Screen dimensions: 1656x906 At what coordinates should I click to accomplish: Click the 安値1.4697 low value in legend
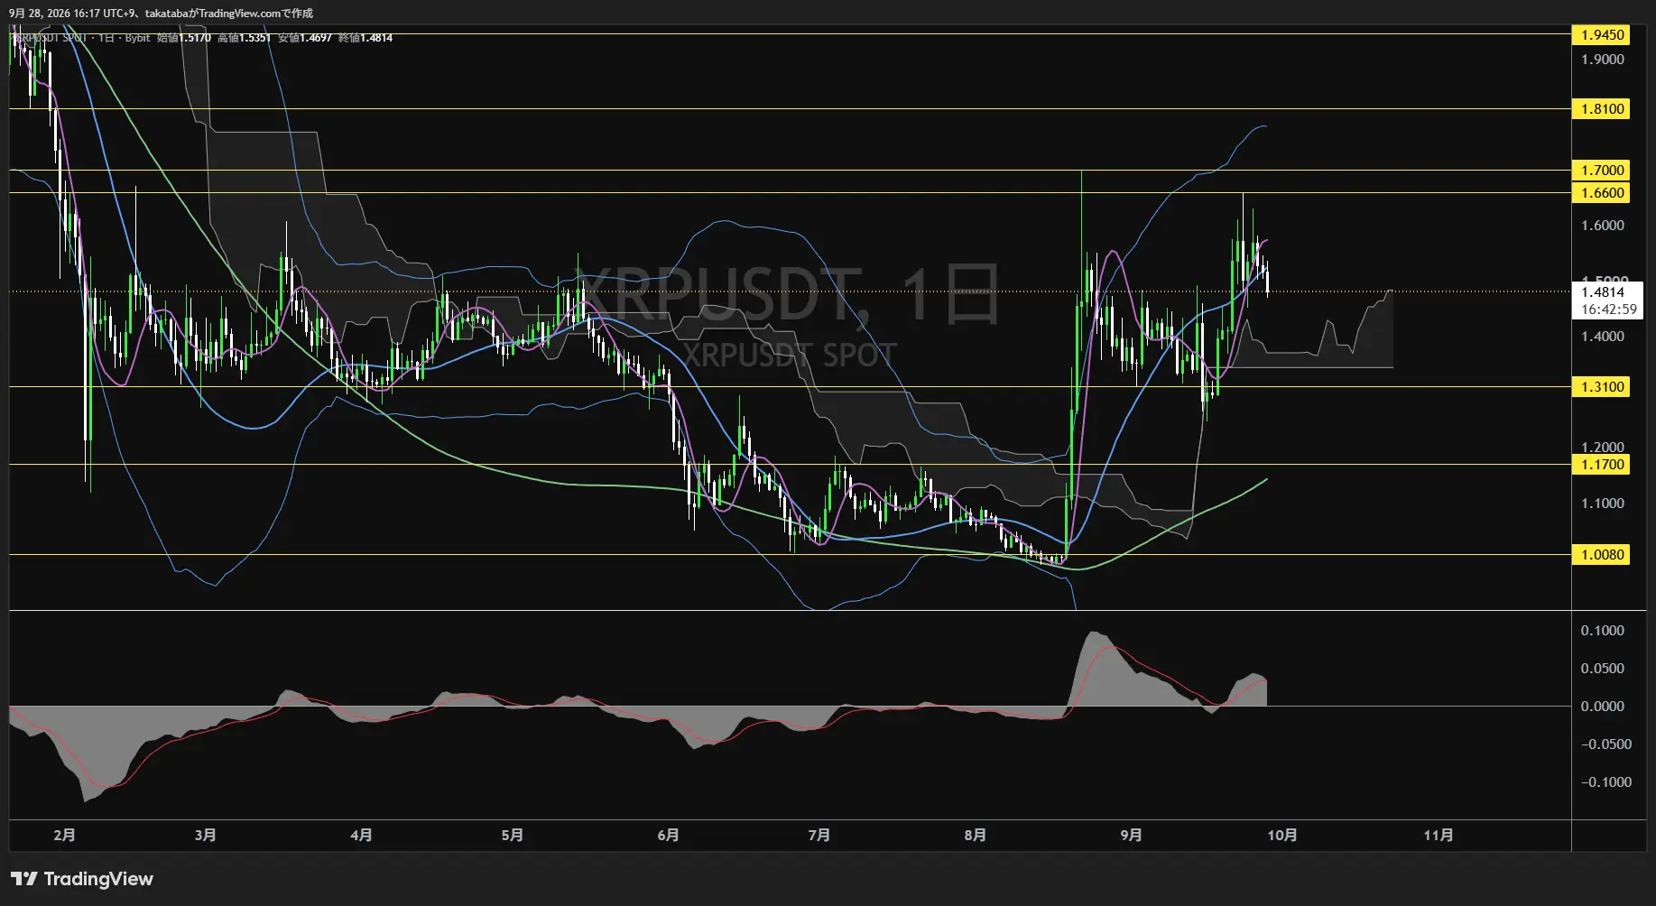(305, 38)
